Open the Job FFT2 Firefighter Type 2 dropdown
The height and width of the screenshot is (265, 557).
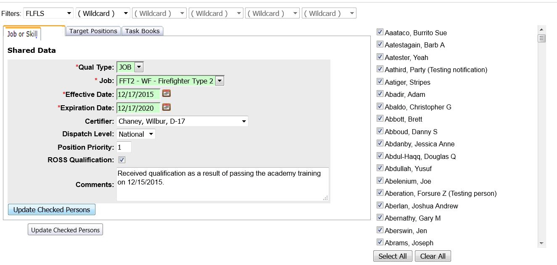(171, 81)
